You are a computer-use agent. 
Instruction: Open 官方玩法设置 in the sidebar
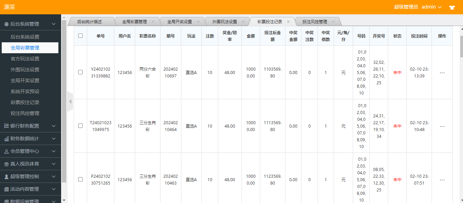click(30, 59)
